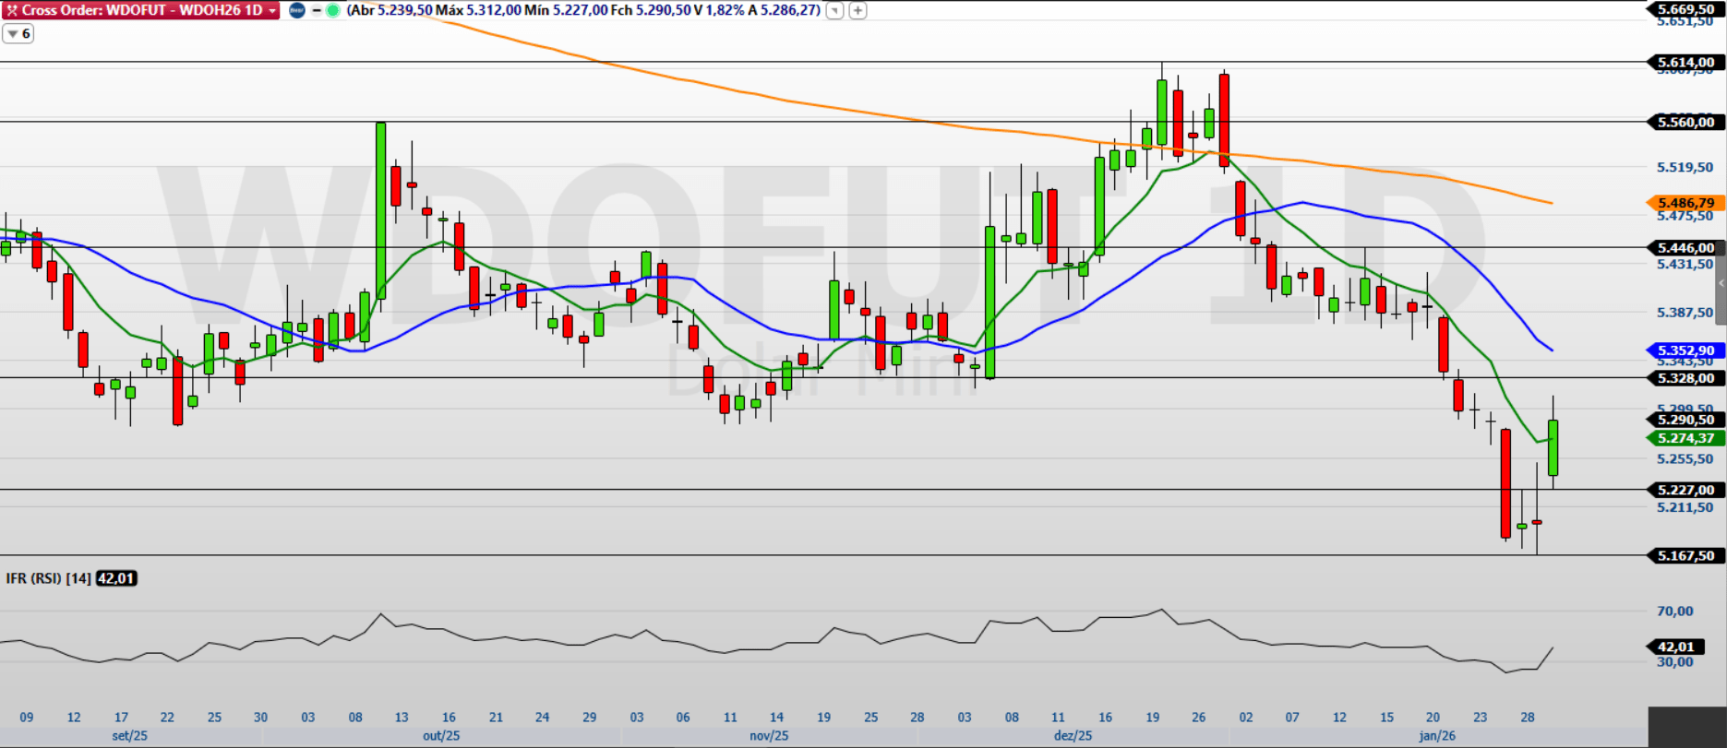Click the RSI value badge 42,01 next to title
The width and height of the screenshot is (1727, 748).
coord(116,578)
